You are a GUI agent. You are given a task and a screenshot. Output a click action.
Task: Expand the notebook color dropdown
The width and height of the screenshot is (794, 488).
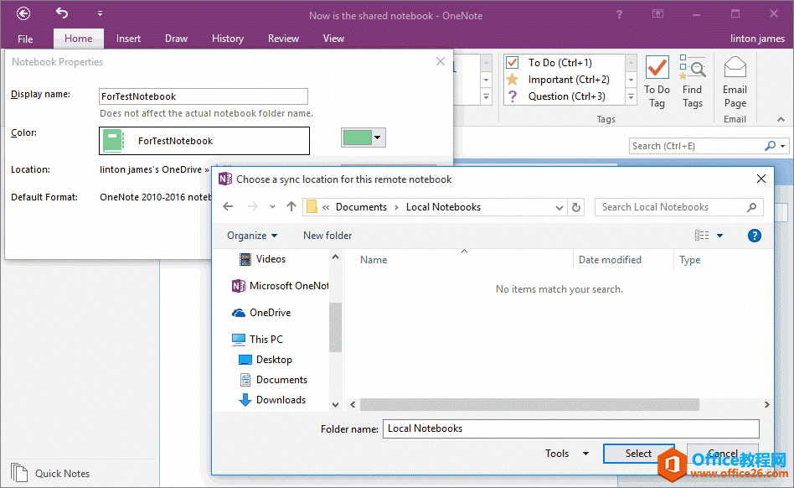(x=378, y=138)
